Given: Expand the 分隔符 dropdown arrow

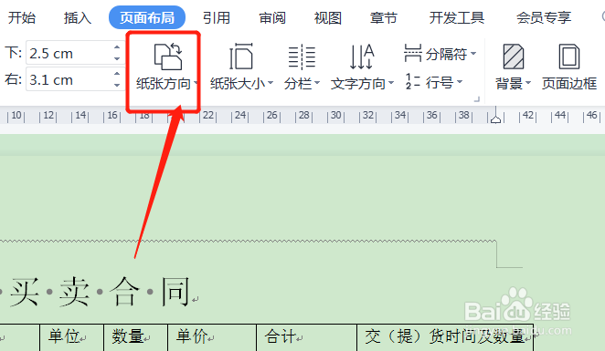Looking at the screenshot, I should click(x=473, y=54).
